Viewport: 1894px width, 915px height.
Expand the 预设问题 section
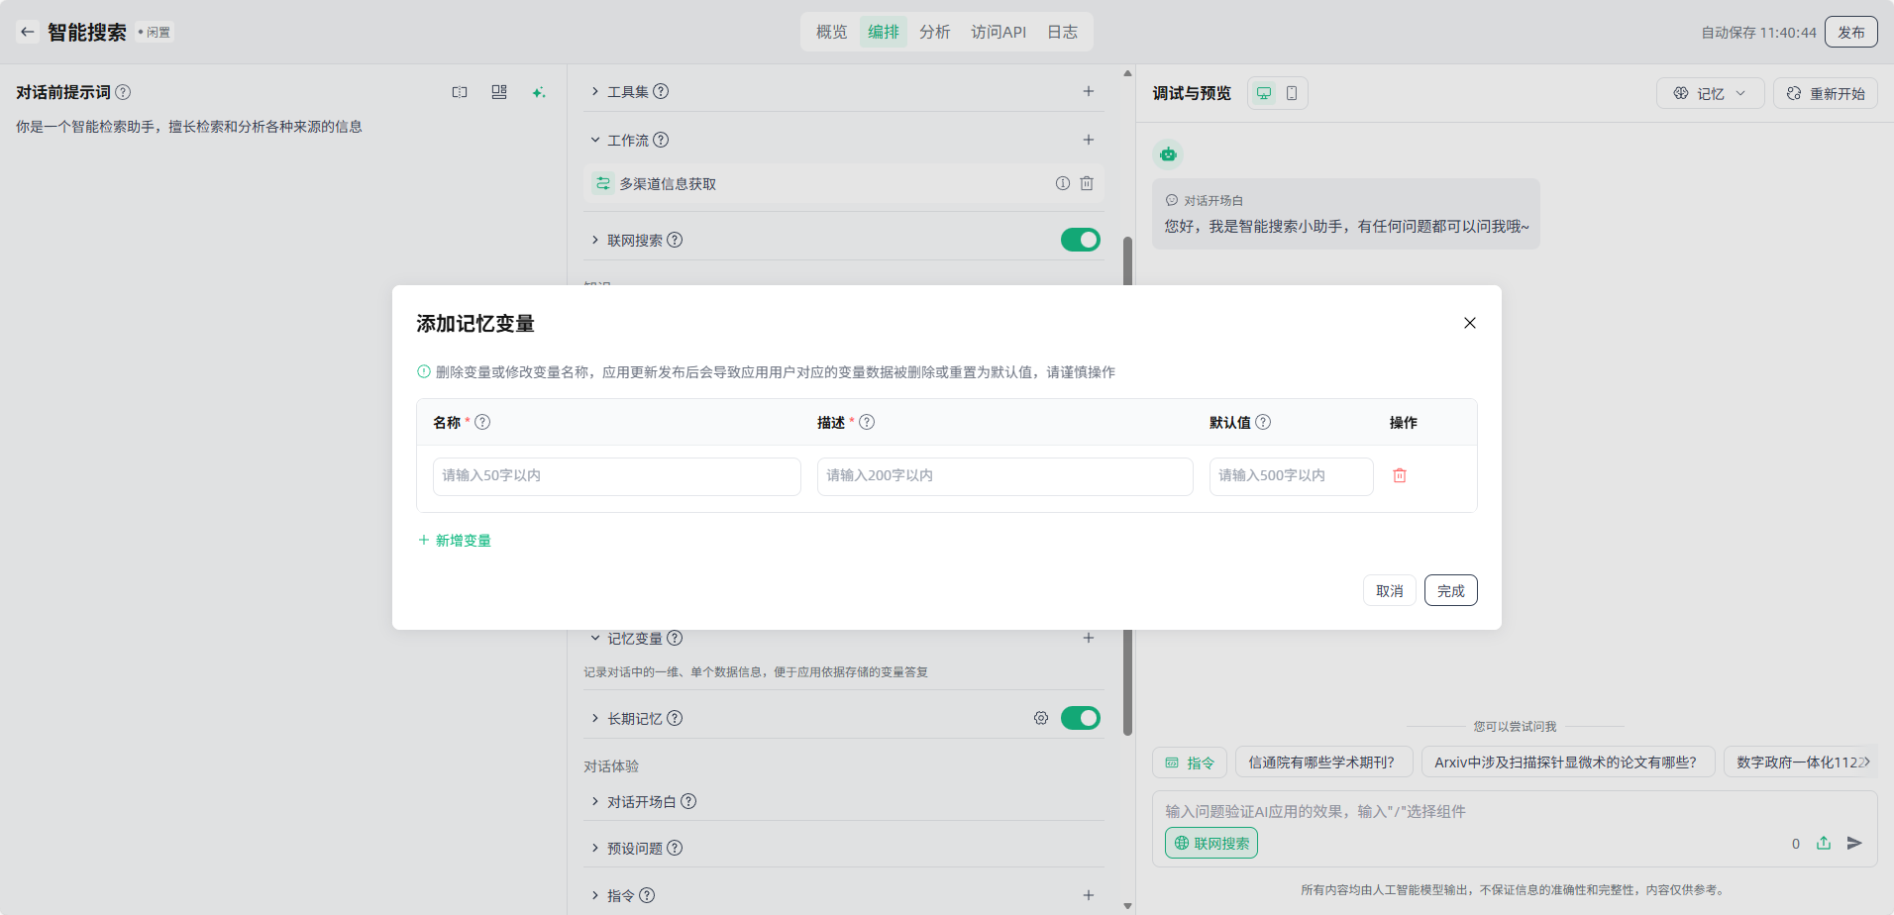pyautogui.click(x=635, y=848)
